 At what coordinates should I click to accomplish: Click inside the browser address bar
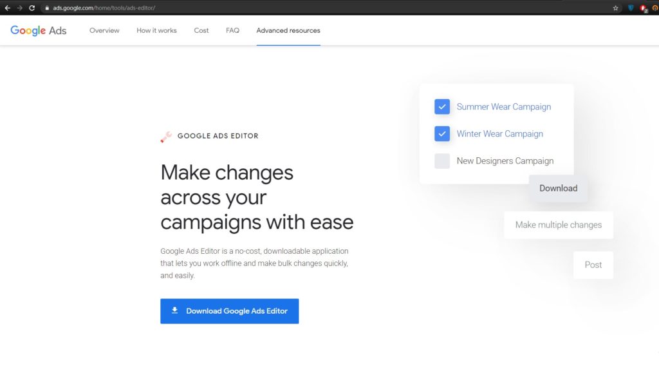pos(193,8)
